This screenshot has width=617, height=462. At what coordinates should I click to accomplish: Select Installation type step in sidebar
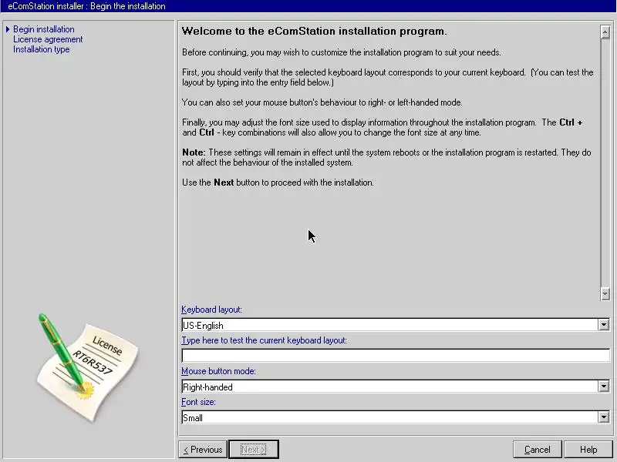click(42, 49)
